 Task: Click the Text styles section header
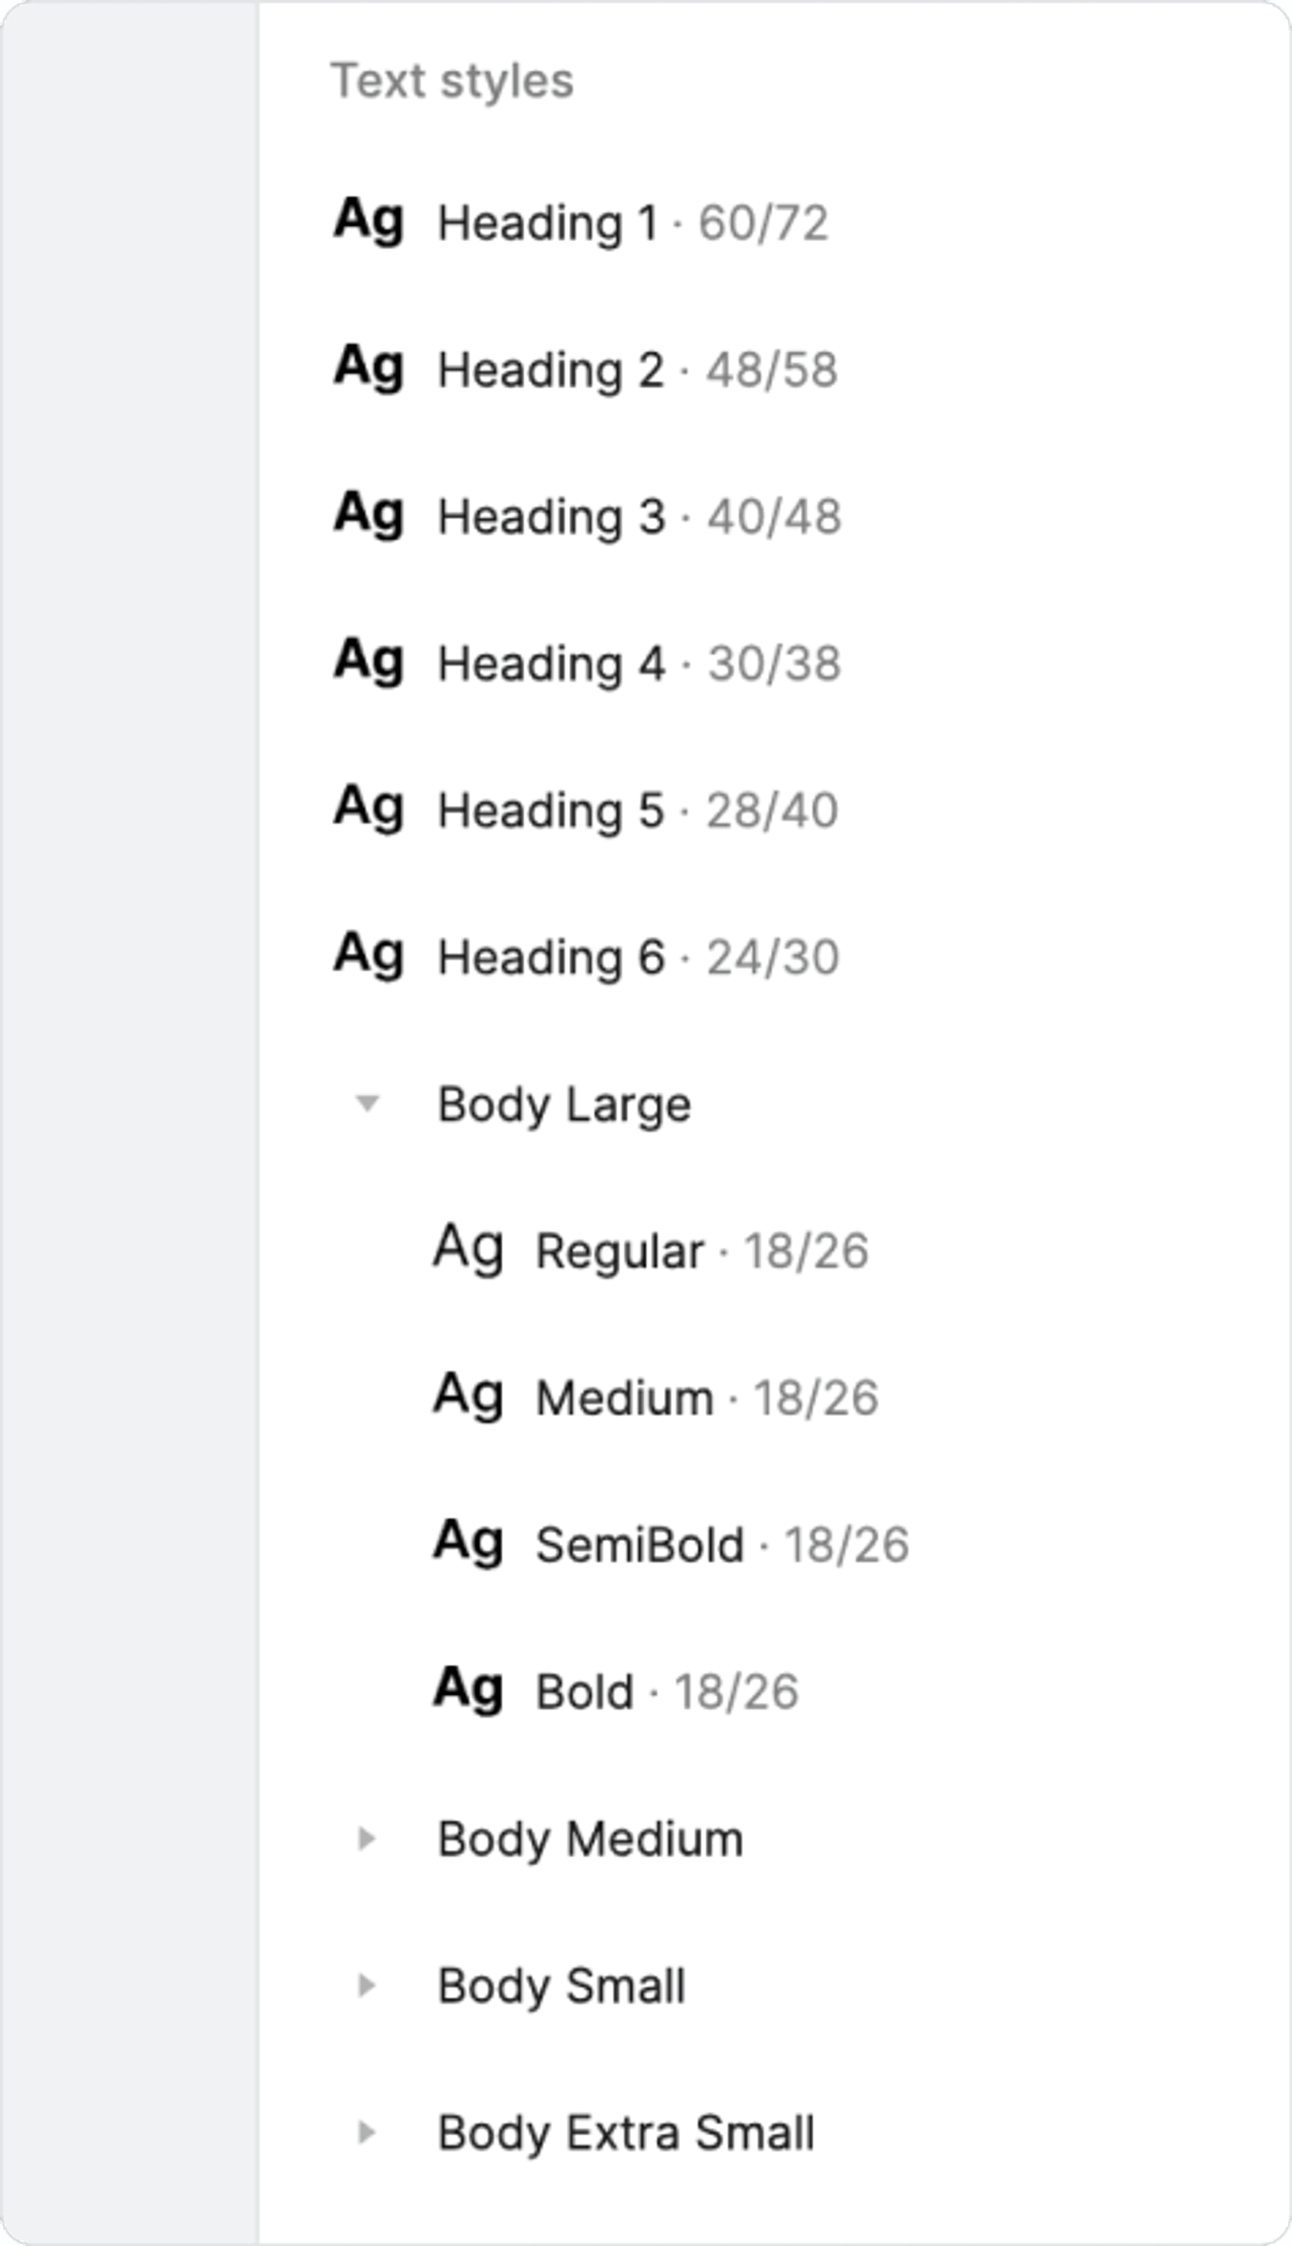(x=453, y=81)
